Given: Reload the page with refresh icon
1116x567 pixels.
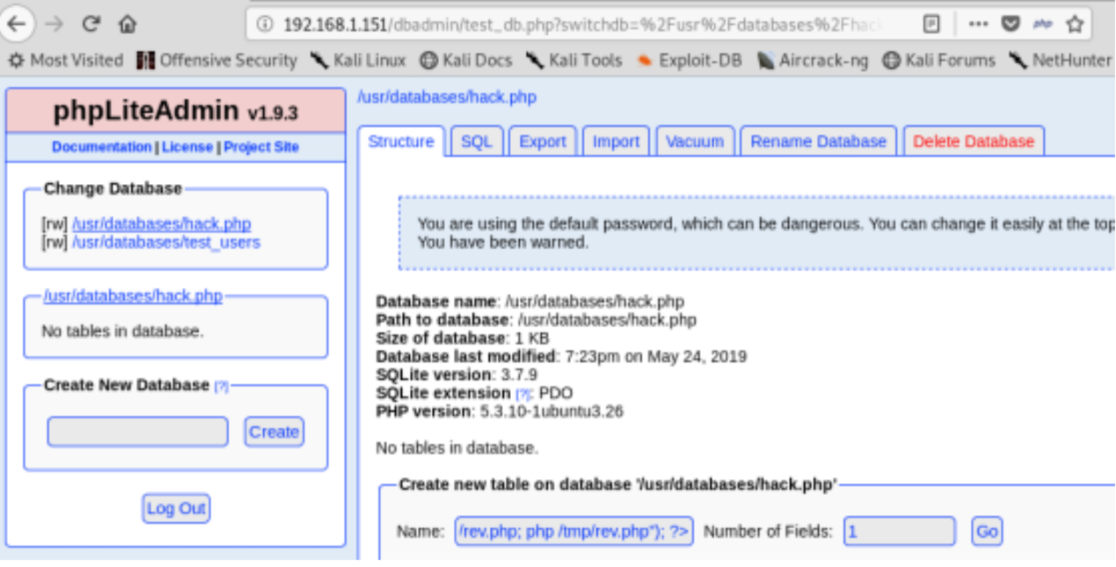Looking at the screenshot, I should [91, 24].
